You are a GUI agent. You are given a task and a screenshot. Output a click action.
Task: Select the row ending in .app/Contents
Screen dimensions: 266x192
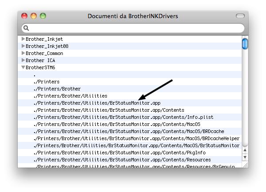130,110
